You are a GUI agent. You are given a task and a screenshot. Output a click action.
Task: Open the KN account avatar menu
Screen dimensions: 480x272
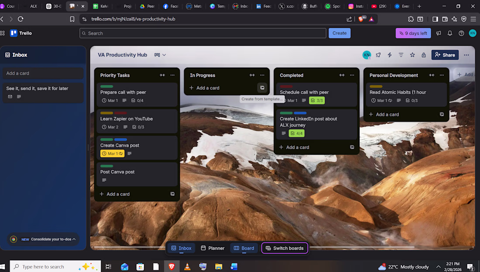click(472, 33)
